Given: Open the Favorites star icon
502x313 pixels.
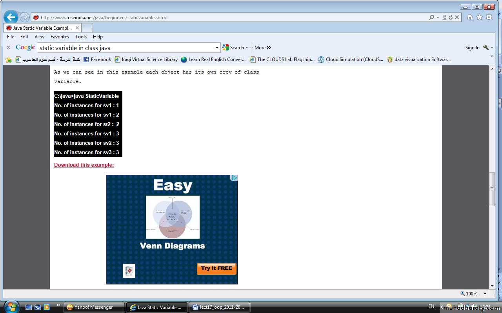Looking at the screenshot, I should point(479,17).
